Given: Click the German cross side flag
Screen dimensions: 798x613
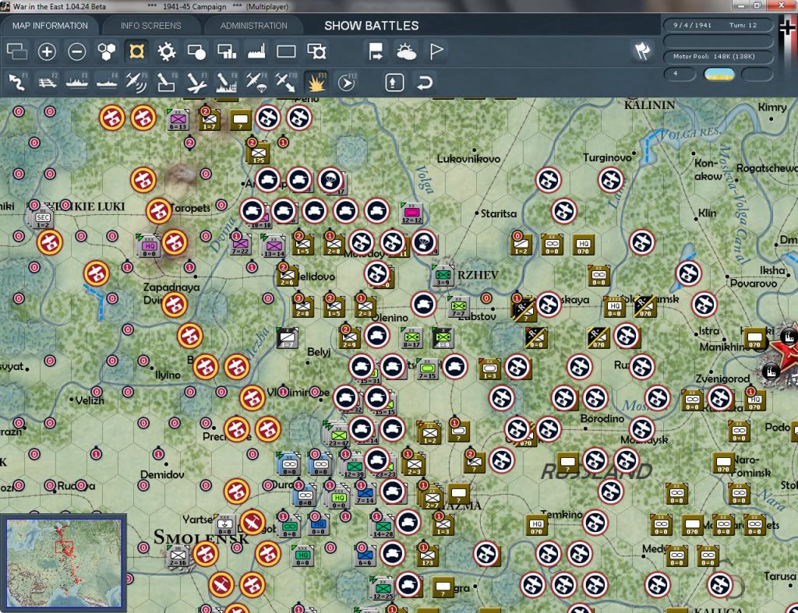Looking at the screenshot, I should click(787, 28).
